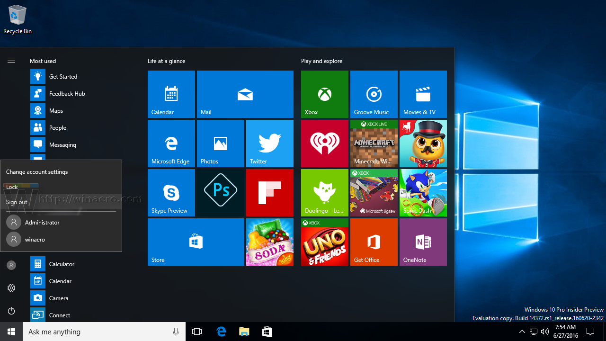
Task: Open Skype Preview tile
Action: pos(171,193)
